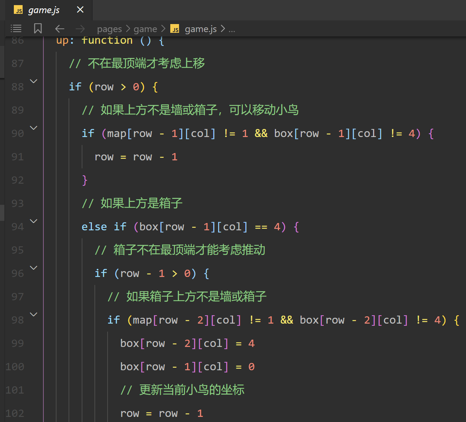The width and height of the screenshot is (466, 422).
Task: Click line number 99 in the gutter
Action: [17, 343]
